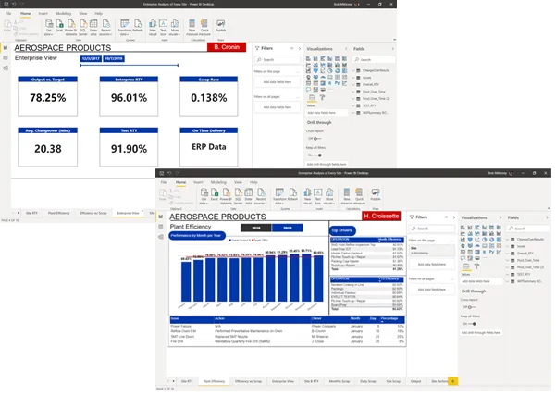Collapse Fields pane chevron in back window

click(x=392, y=48)
